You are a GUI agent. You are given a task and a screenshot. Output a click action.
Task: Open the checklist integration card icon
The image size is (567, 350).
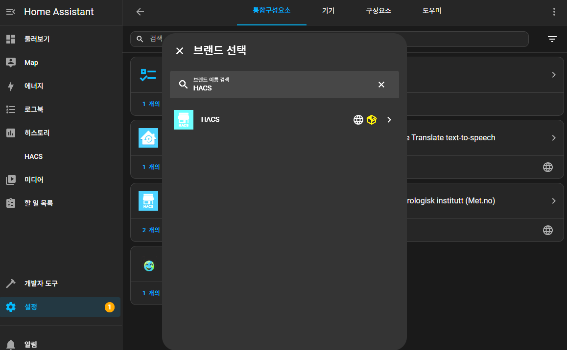point(148,75)
